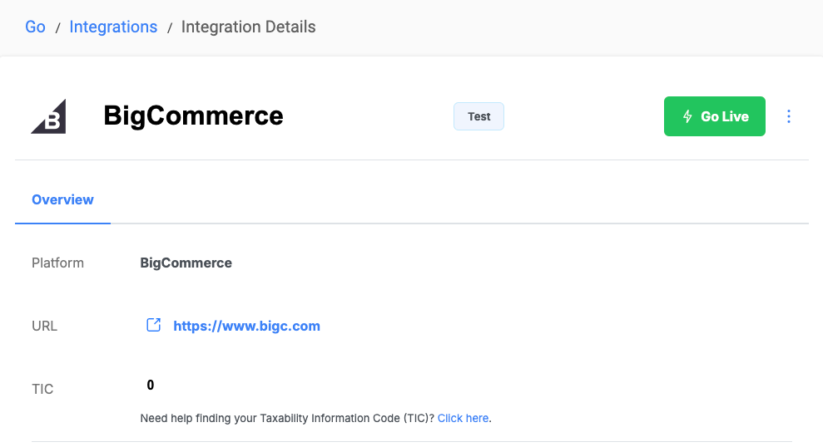Navigate to Go in the breadcrumb

35,27
